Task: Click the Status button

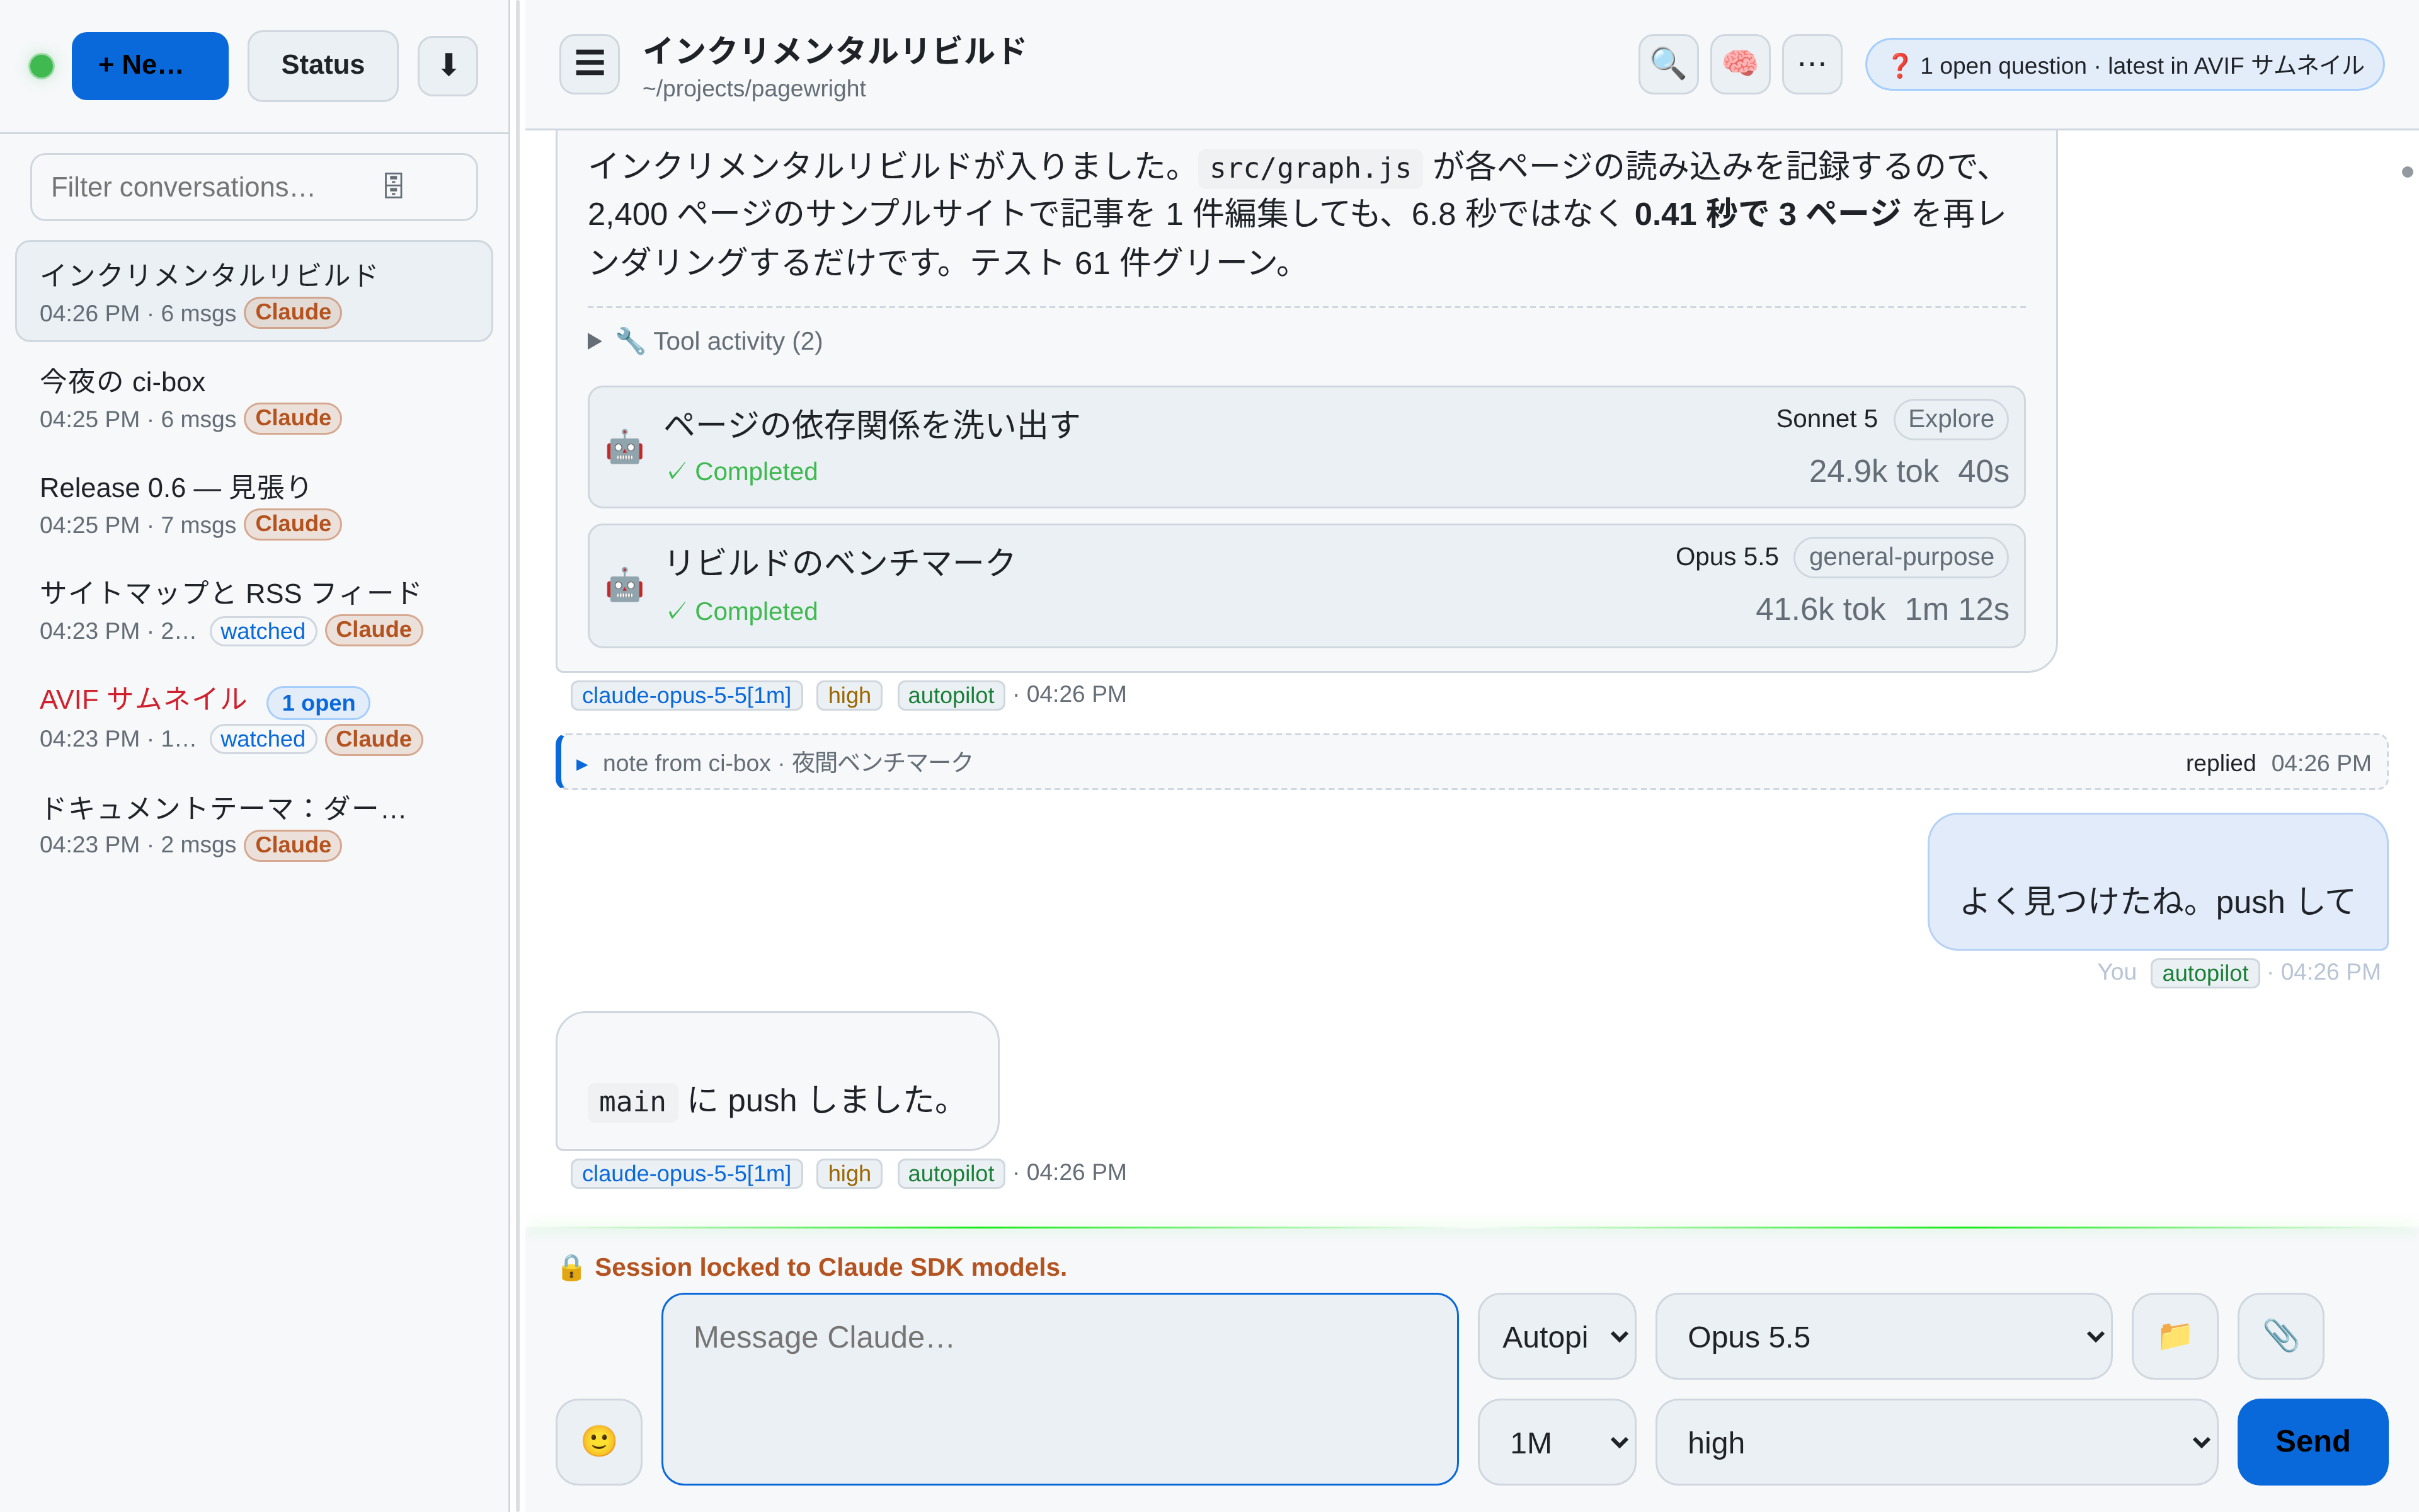Action: (x=323, y=66)
